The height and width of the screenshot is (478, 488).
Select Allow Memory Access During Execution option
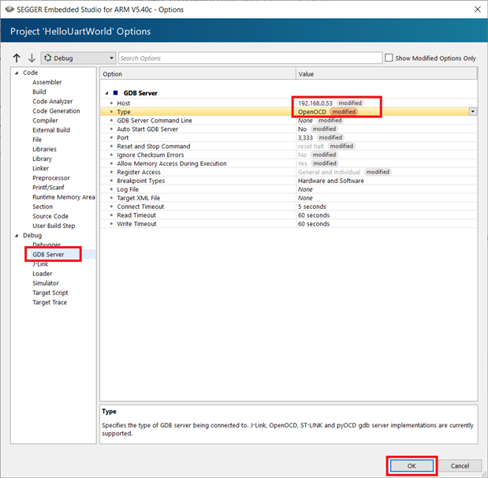pos(289,163)
